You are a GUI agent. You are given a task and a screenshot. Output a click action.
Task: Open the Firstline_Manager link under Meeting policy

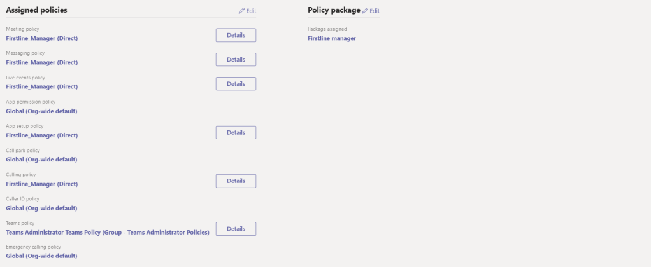pos(41,39)
